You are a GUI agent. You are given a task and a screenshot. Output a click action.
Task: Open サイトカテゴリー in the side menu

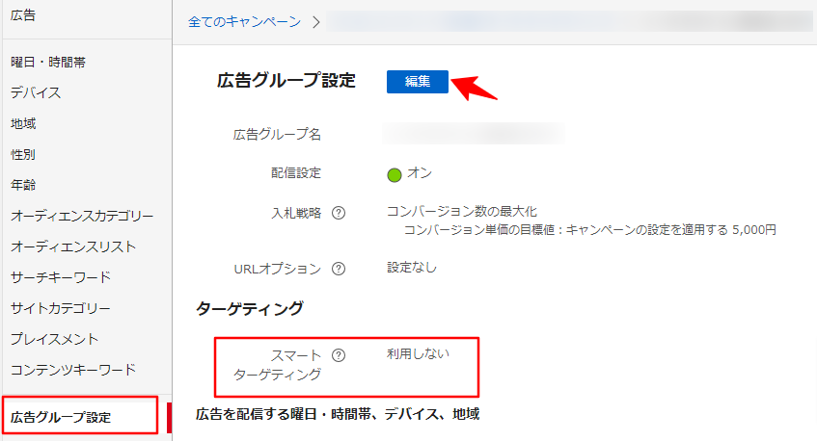point(61,308)
